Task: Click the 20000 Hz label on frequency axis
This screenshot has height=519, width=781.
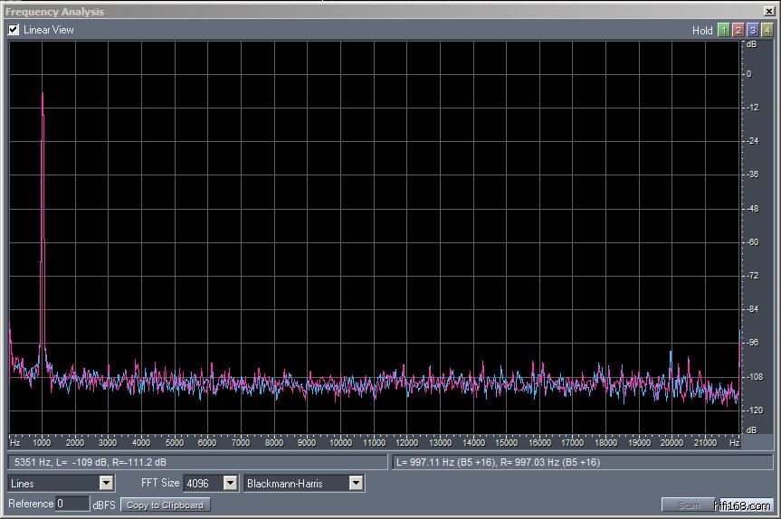Action: (x=671, y=443)
